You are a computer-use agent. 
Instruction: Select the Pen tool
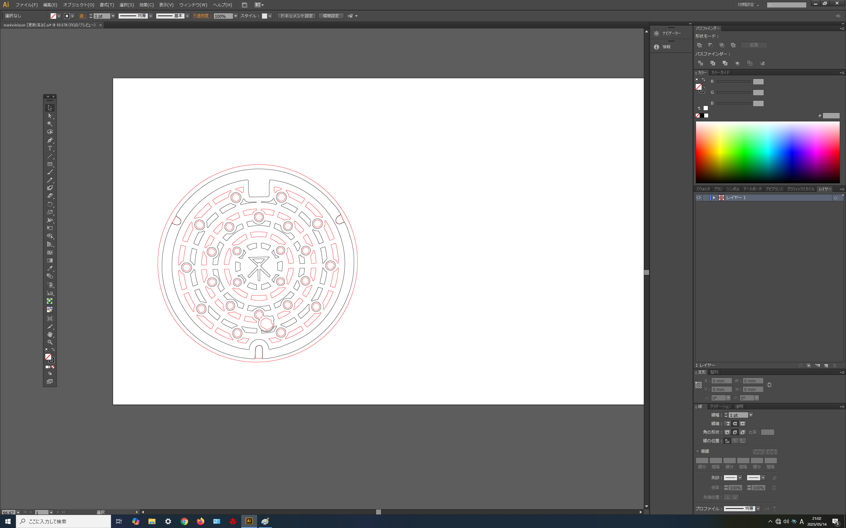(x=50, y=140)
